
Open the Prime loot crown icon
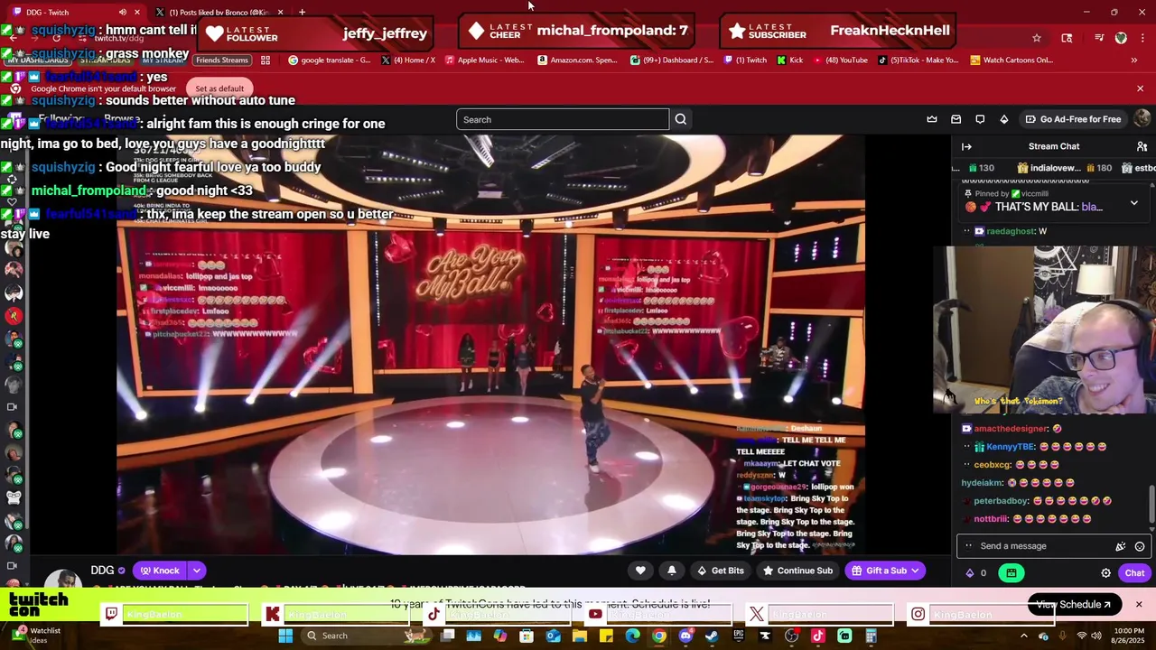[x=932, y=119]
